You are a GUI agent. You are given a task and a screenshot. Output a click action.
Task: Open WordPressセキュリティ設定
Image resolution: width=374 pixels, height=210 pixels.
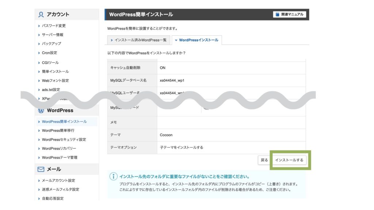coord(64,140)
